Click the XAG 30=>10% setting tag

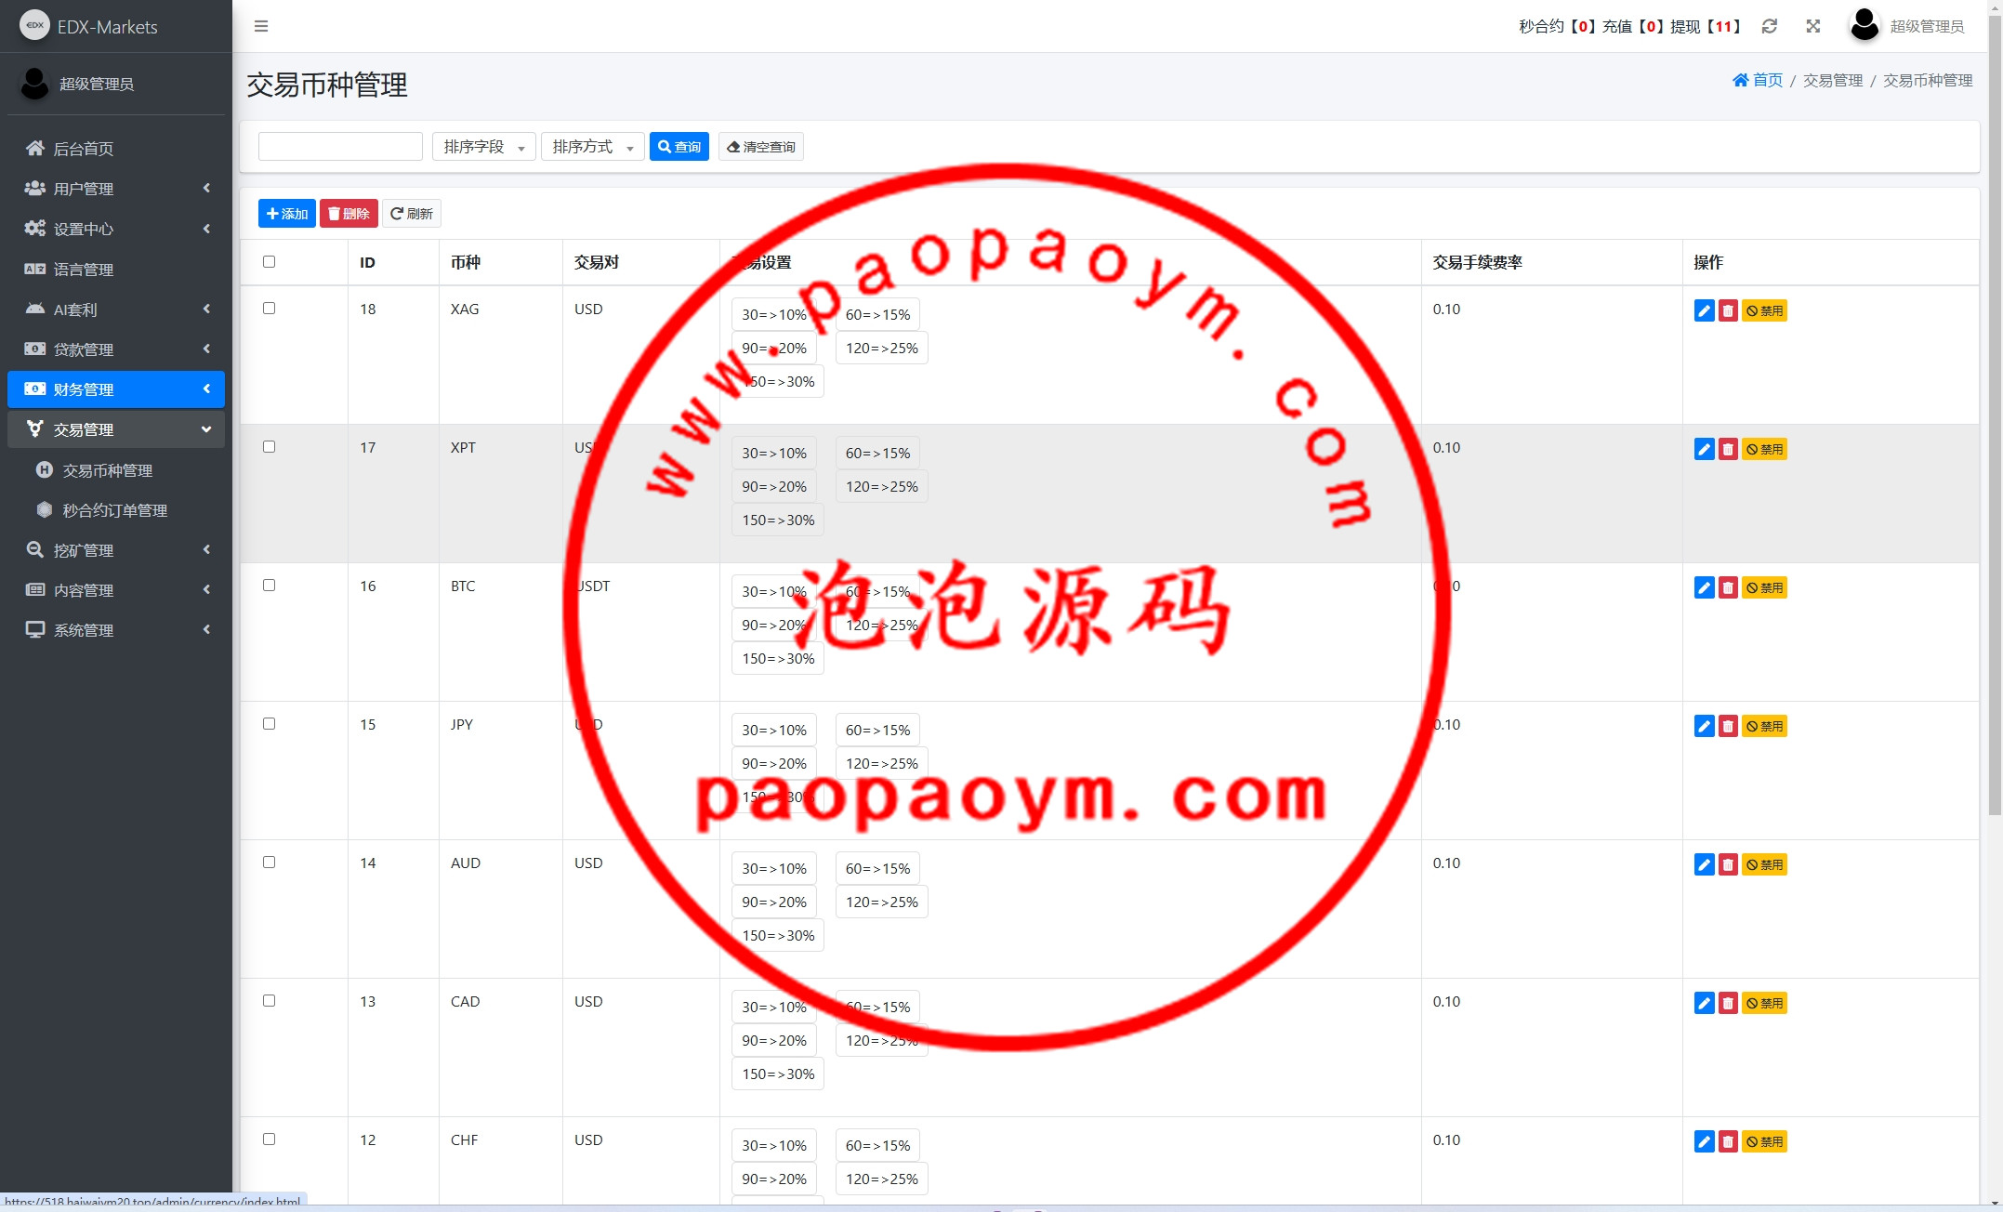pyautogui.click(x=774, y=314)
